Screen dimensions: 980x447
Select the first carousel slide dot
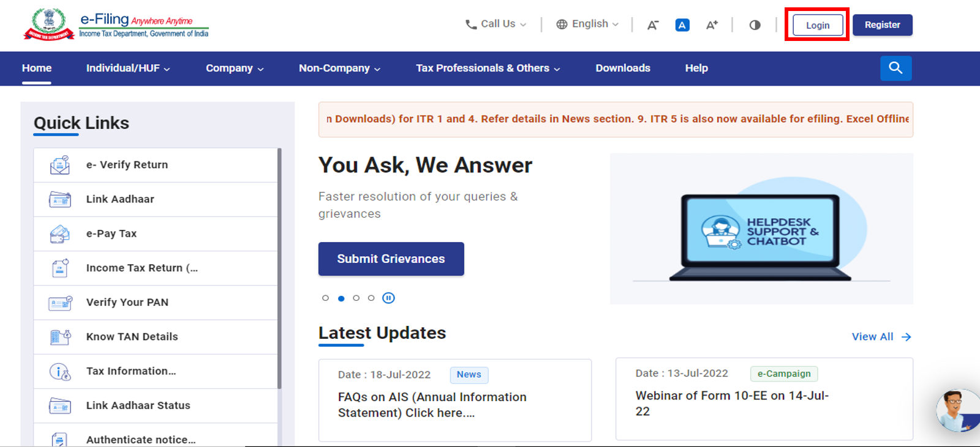325,298
